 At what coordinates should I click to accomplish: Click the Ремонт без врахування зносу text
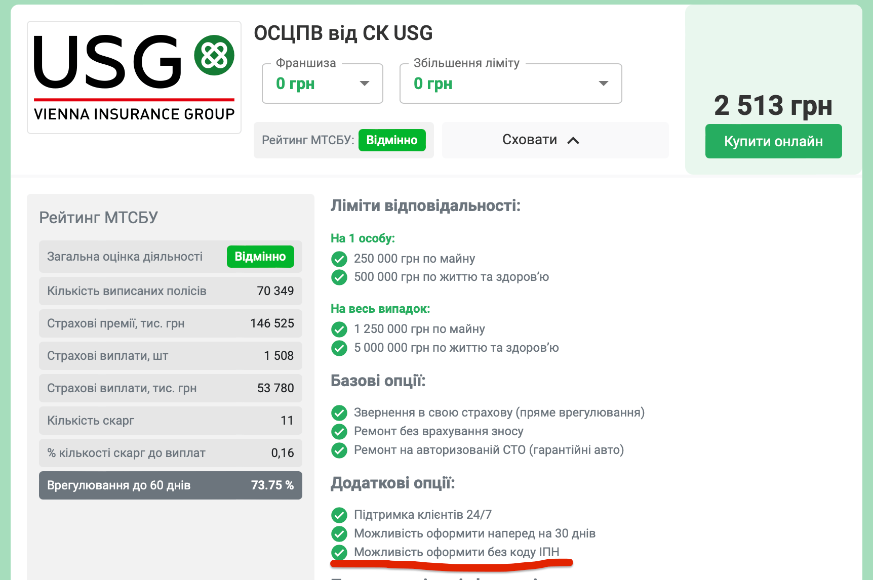point(439,431)
